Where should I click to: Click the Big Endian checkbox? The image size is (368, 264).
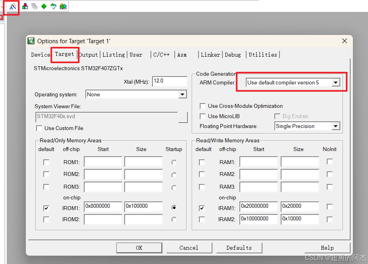[x=277, y=117]
